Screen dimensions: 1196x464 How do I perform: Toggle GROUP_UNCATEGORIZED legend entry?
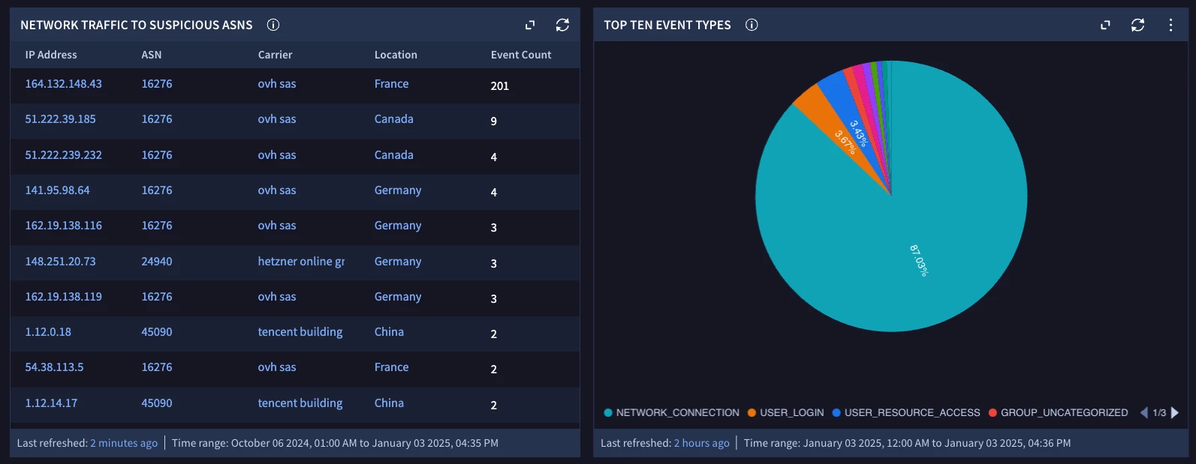tap(1059, 412)
